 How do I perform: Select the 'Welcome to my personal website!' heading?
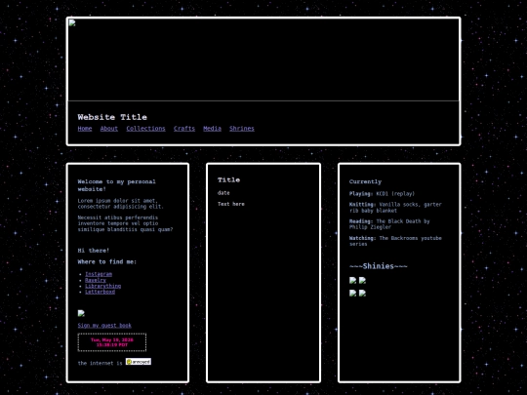(x=117, y=185)
